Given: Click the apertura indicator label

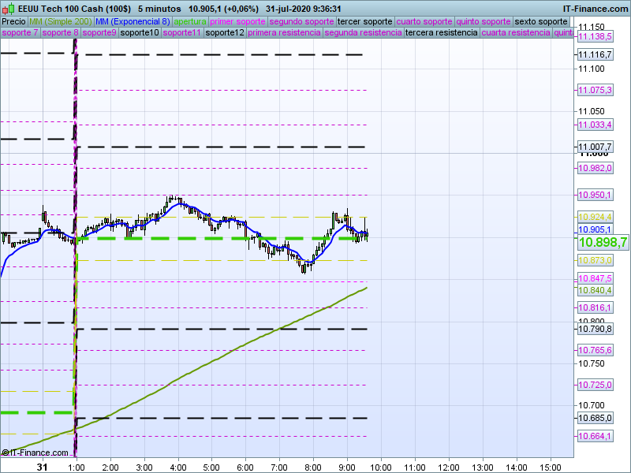Looking at the screenshot, I should 190,21.
